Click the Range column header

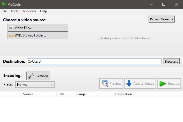pyautogui.click(x=81, y=94)
